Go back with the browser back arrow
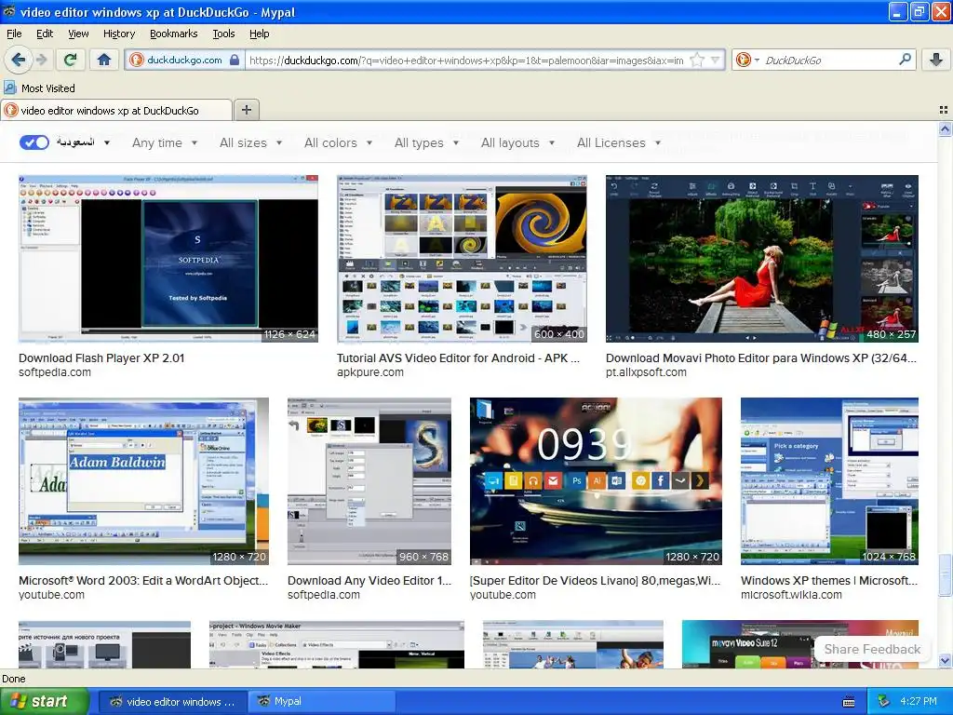 click(x=19, y=60)
